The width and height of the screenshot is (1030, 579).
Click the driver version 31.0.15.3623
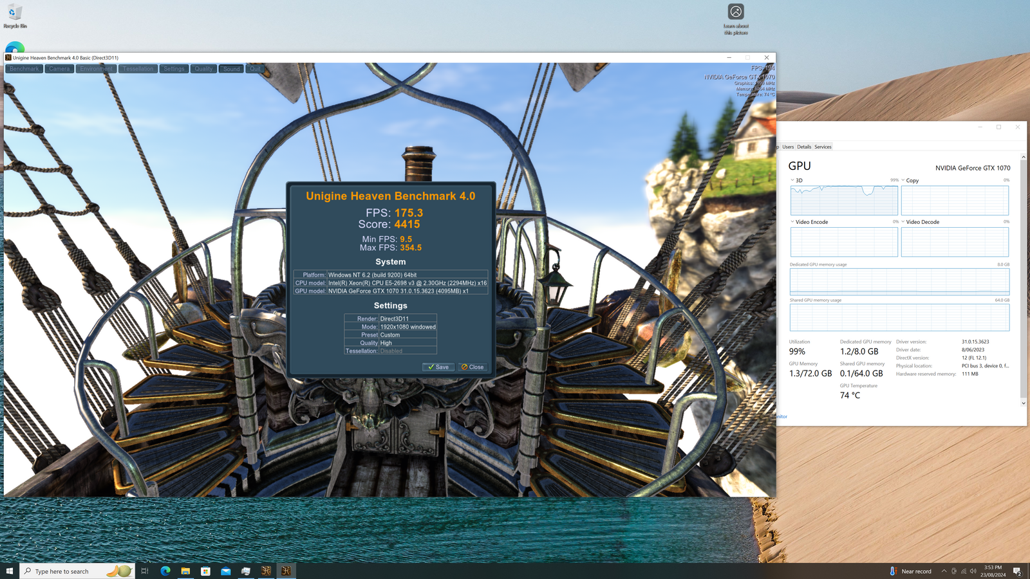pos(975,342)
